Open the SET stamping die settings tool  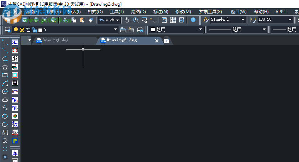[15, 42]
